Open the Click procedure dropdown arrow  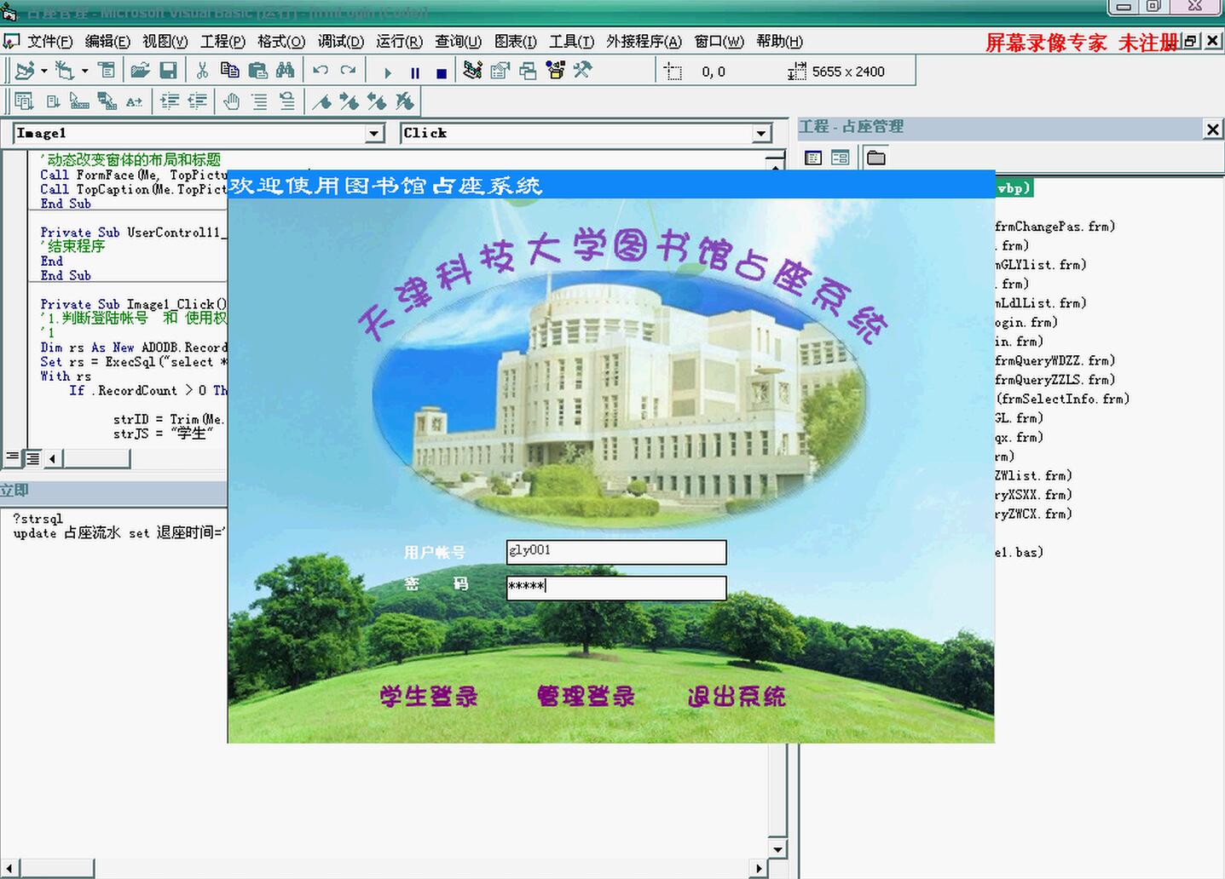(x=761, y=134)
